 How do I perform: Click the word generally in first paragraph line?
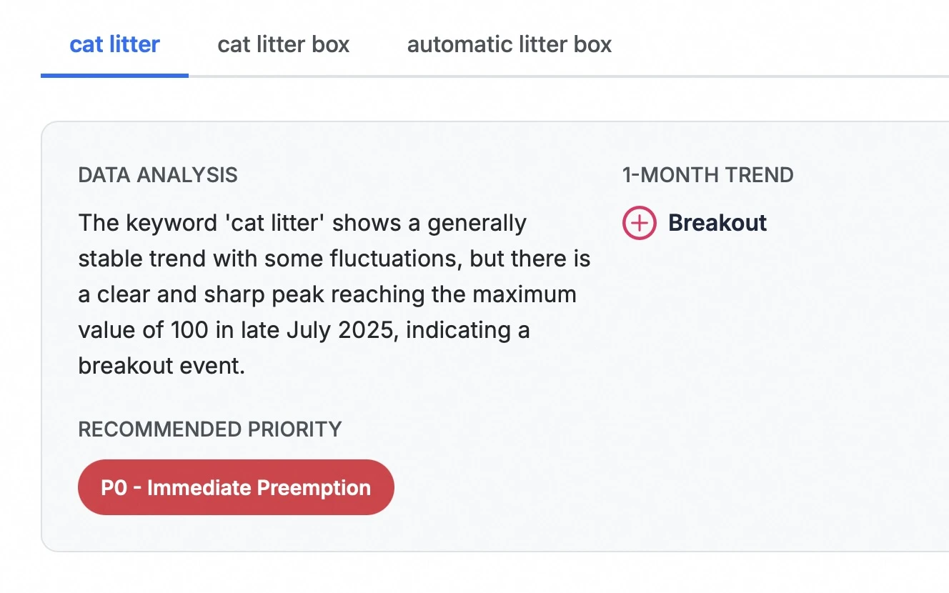477,224
